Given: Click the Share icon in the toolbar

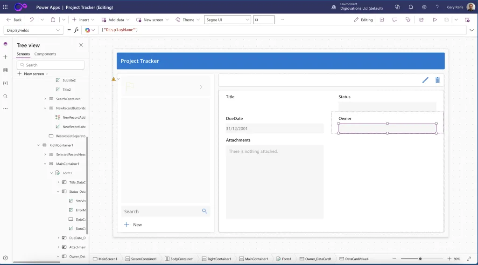Looking at the screenshot, I should (422, 20).
